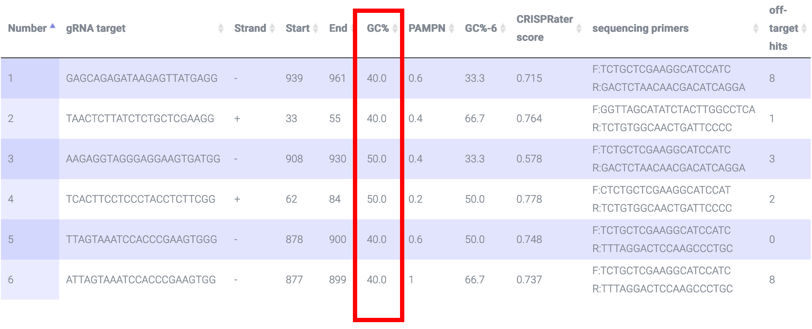Click the CRISPRater score 0.778 cell
Image resolution: width=812 pixels, height=329 pixels.
click(529, 199)
